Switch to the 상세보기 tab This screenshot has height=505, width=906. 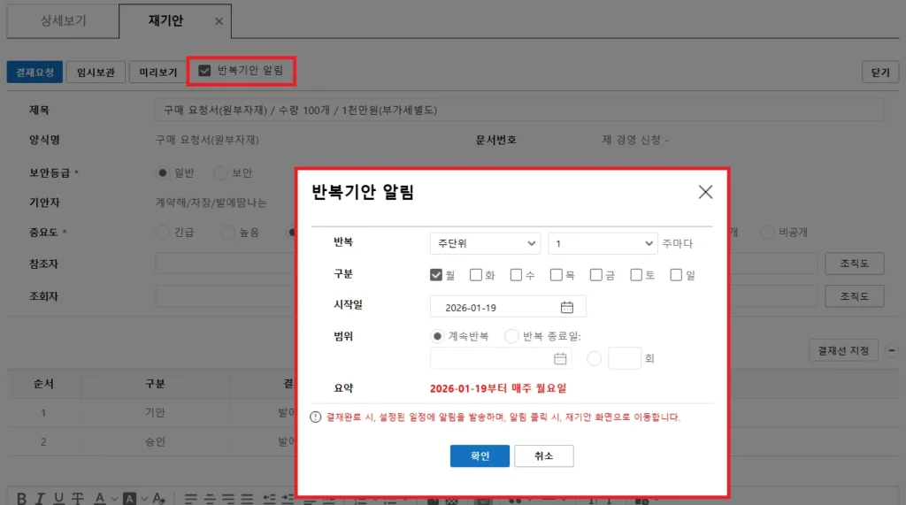coord(63,21)
